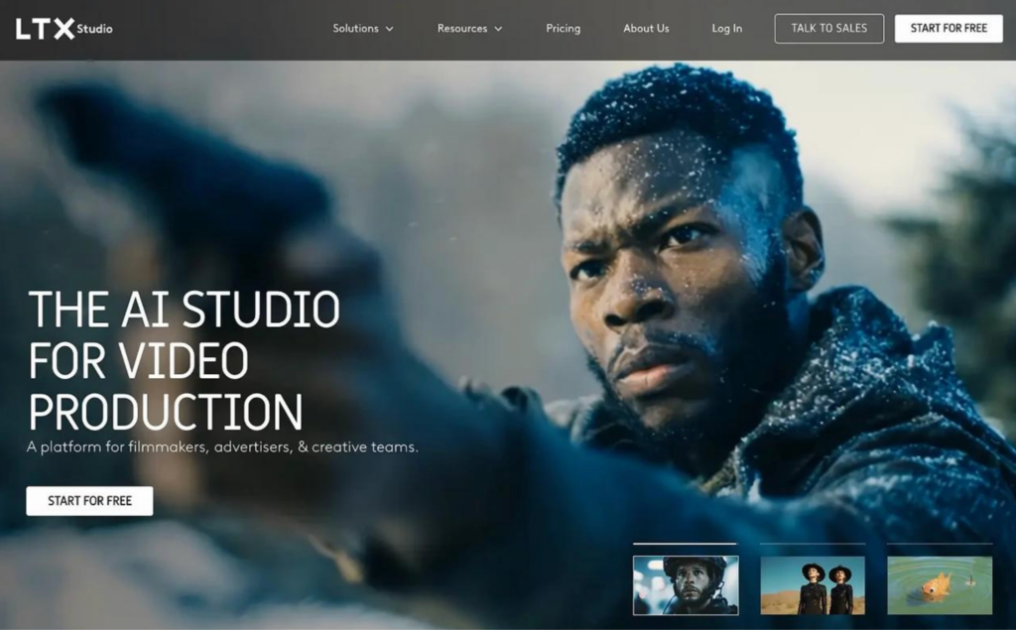This screenshot has width=1016, height=630.
Task: Click the LTX Studio logo
Action: [64, 29]
